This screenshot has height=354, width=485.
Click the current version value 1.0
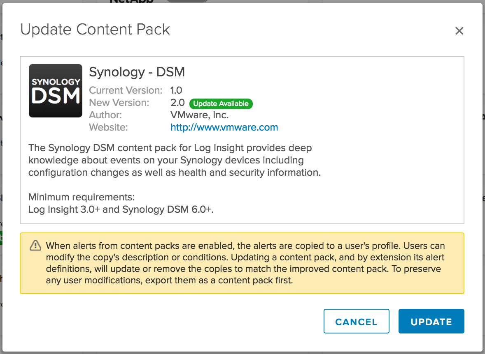(176, 90)
